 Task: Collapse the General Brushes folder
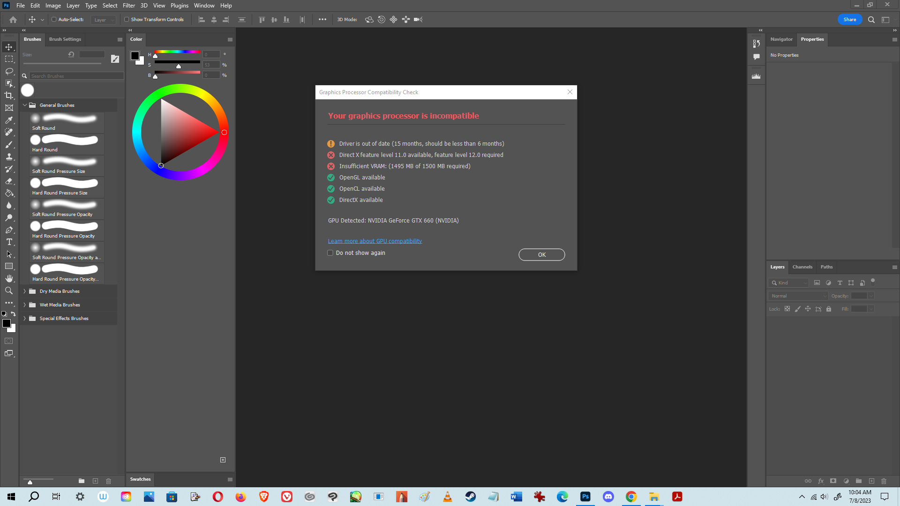coord(25,105)
